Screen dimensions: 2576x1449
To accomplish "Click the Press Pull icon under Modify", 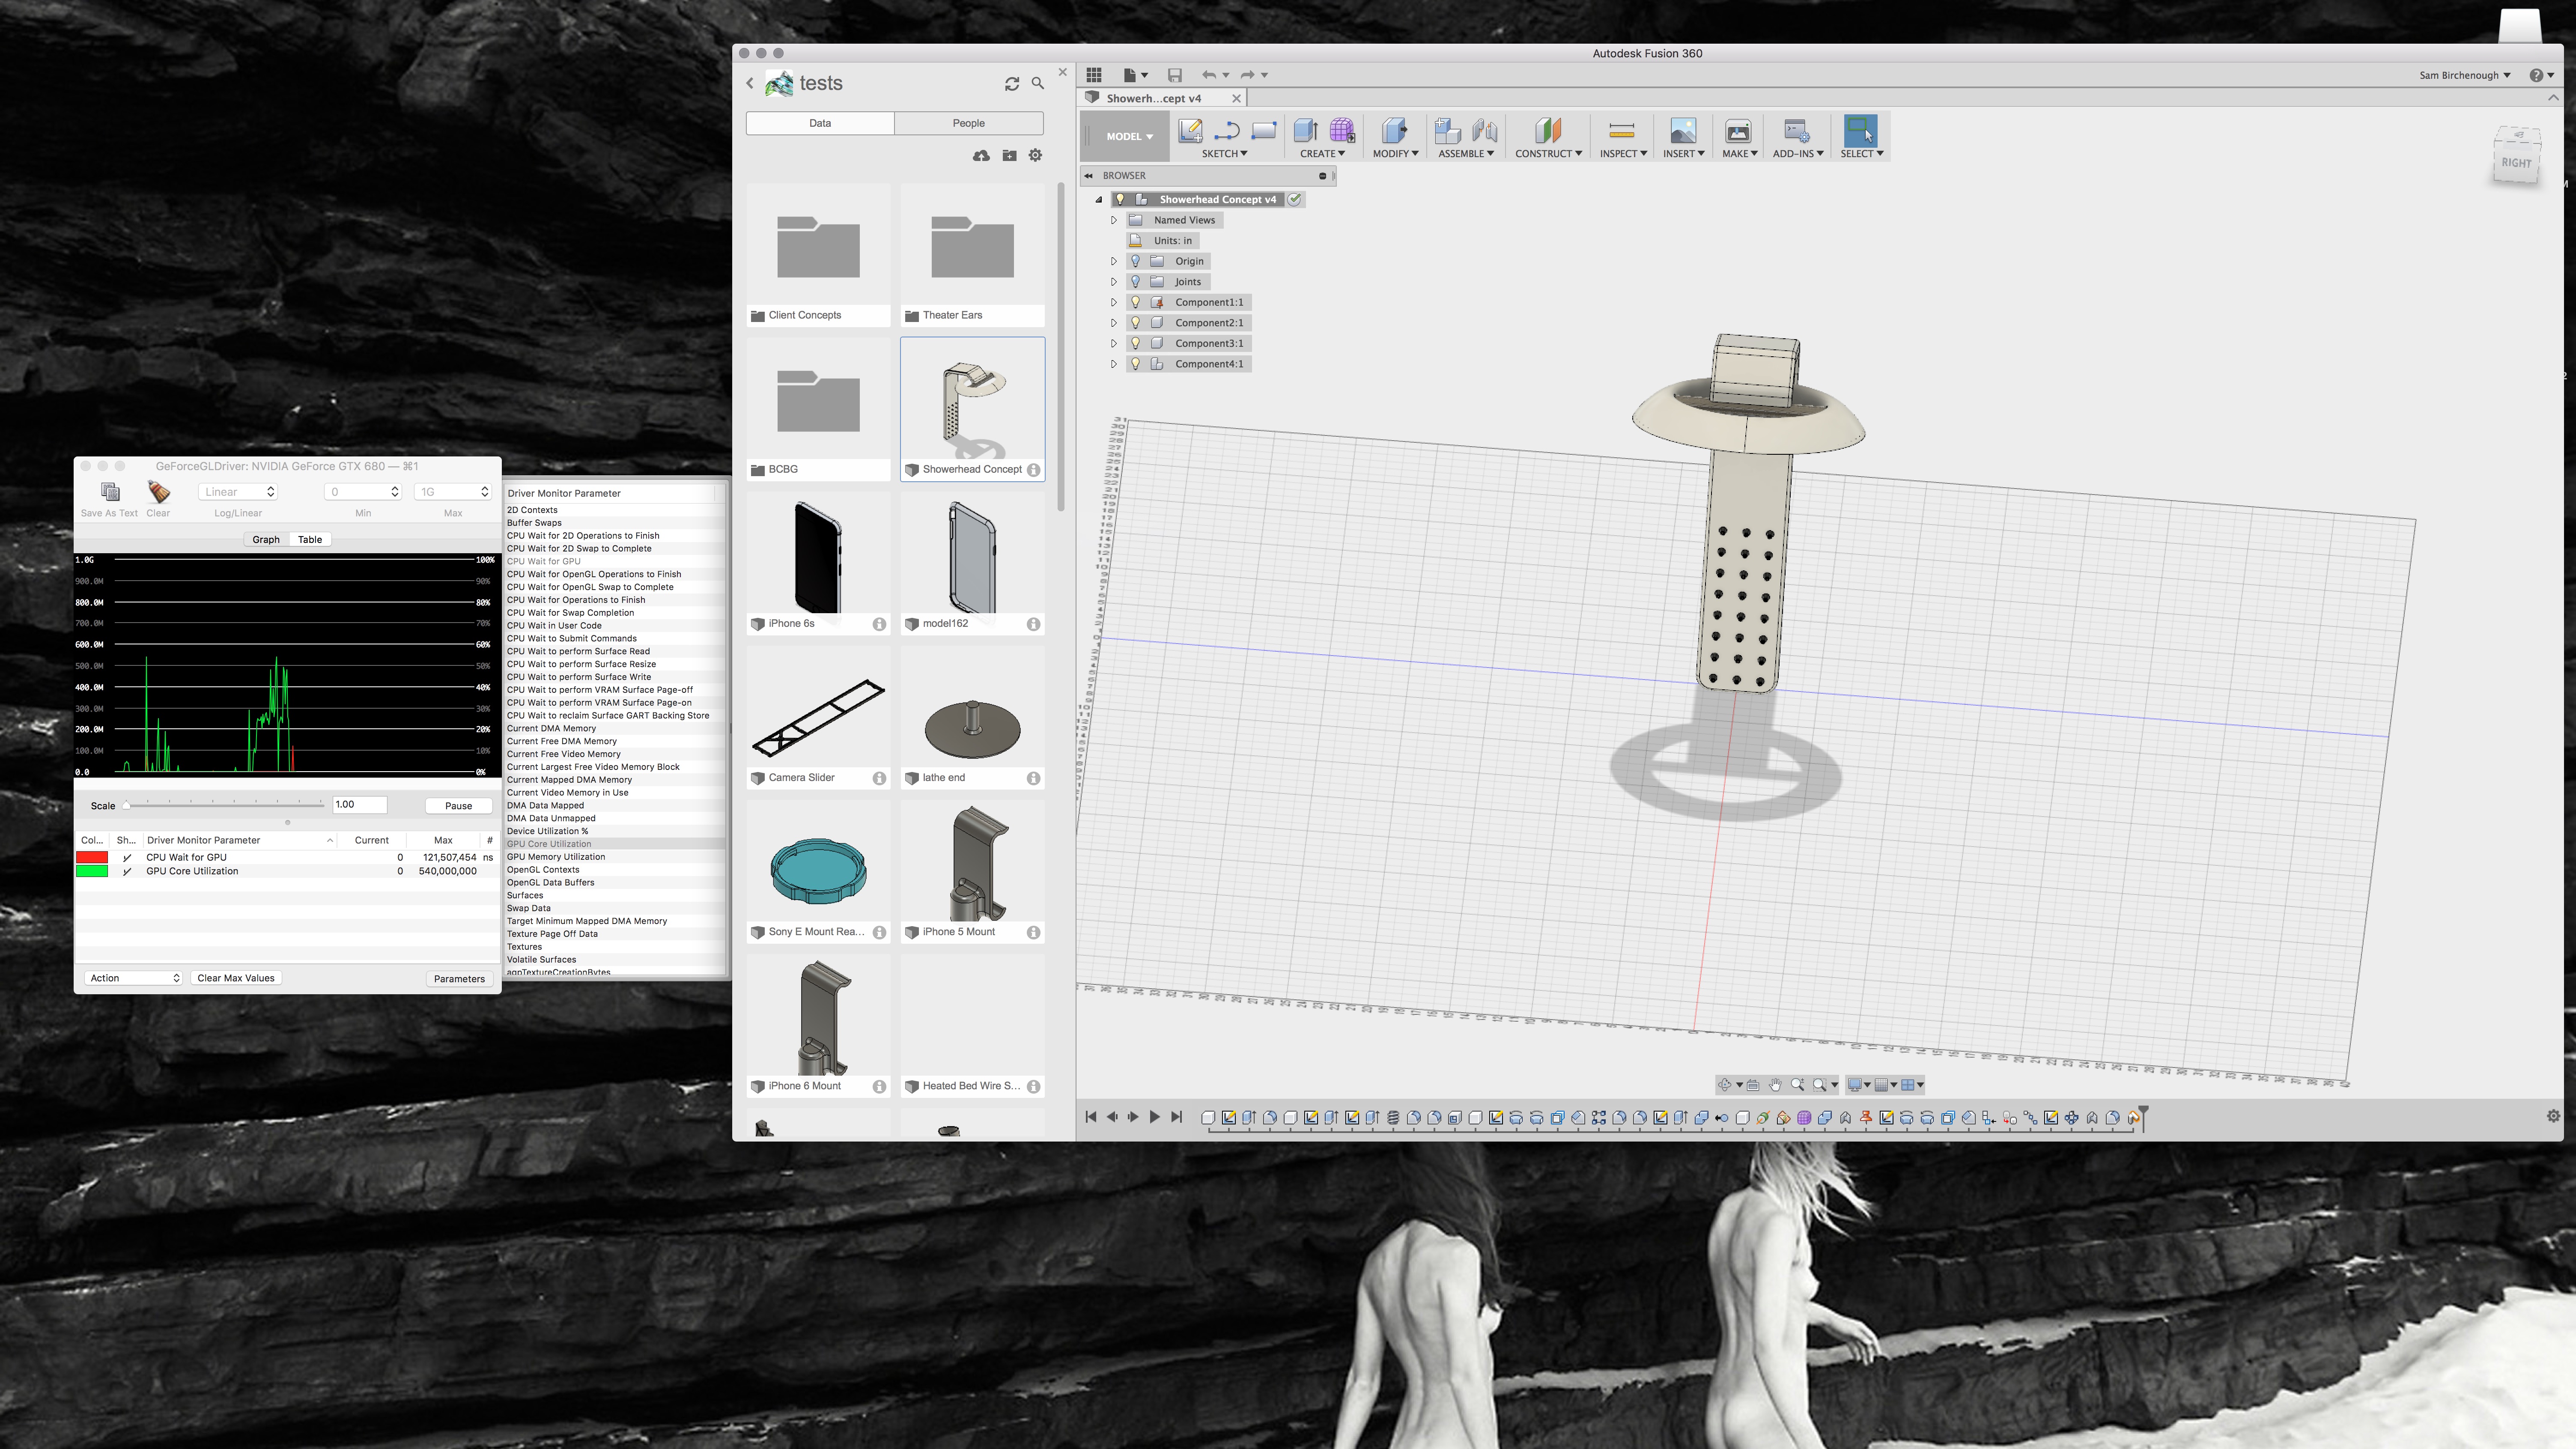I will click(1395, 131).
